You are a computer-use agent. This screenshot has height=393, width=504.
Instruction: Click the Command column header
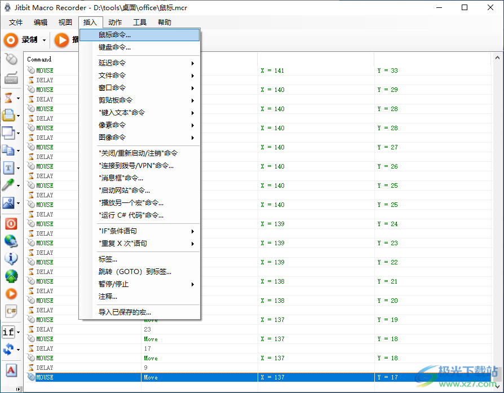tap(39, 59)
